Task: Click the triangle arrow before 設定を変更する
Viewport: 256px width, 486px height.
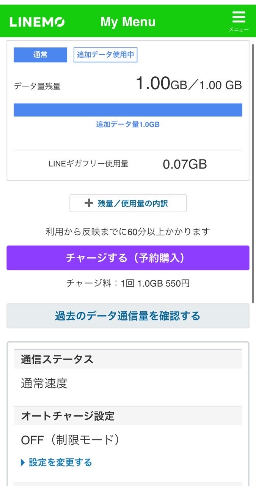Action: pyautogui.click(x=23, y=462)
